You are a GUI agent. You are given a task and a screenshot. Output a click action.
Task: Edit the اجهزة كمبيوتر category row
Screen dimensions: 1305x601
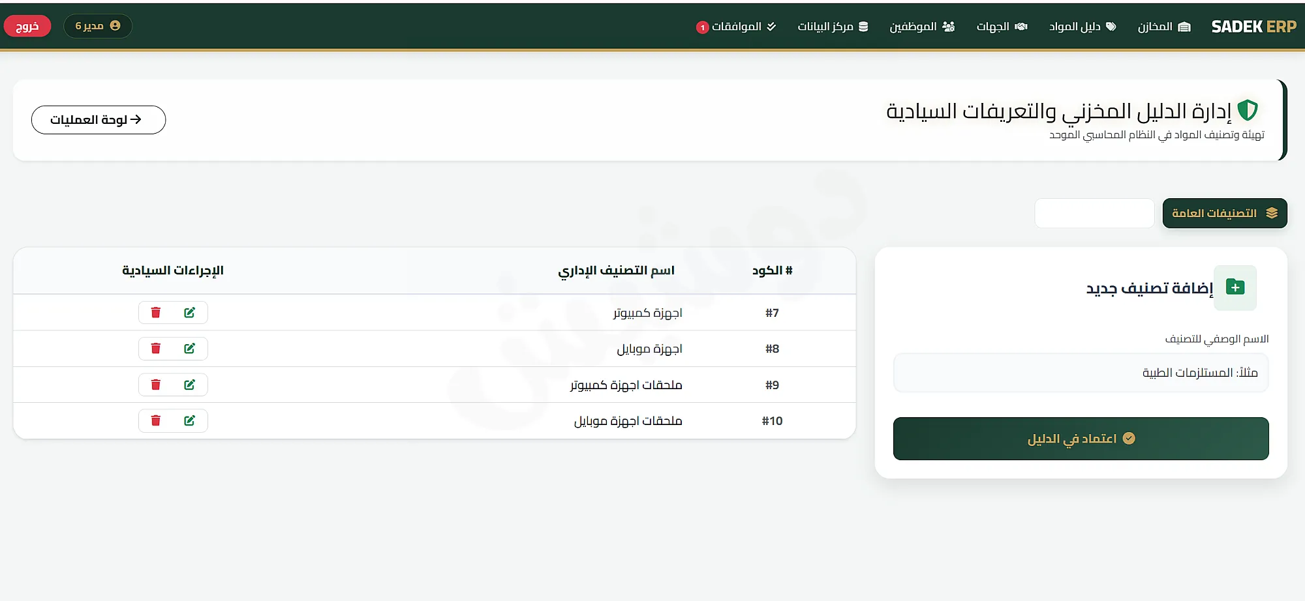(189, 313)
